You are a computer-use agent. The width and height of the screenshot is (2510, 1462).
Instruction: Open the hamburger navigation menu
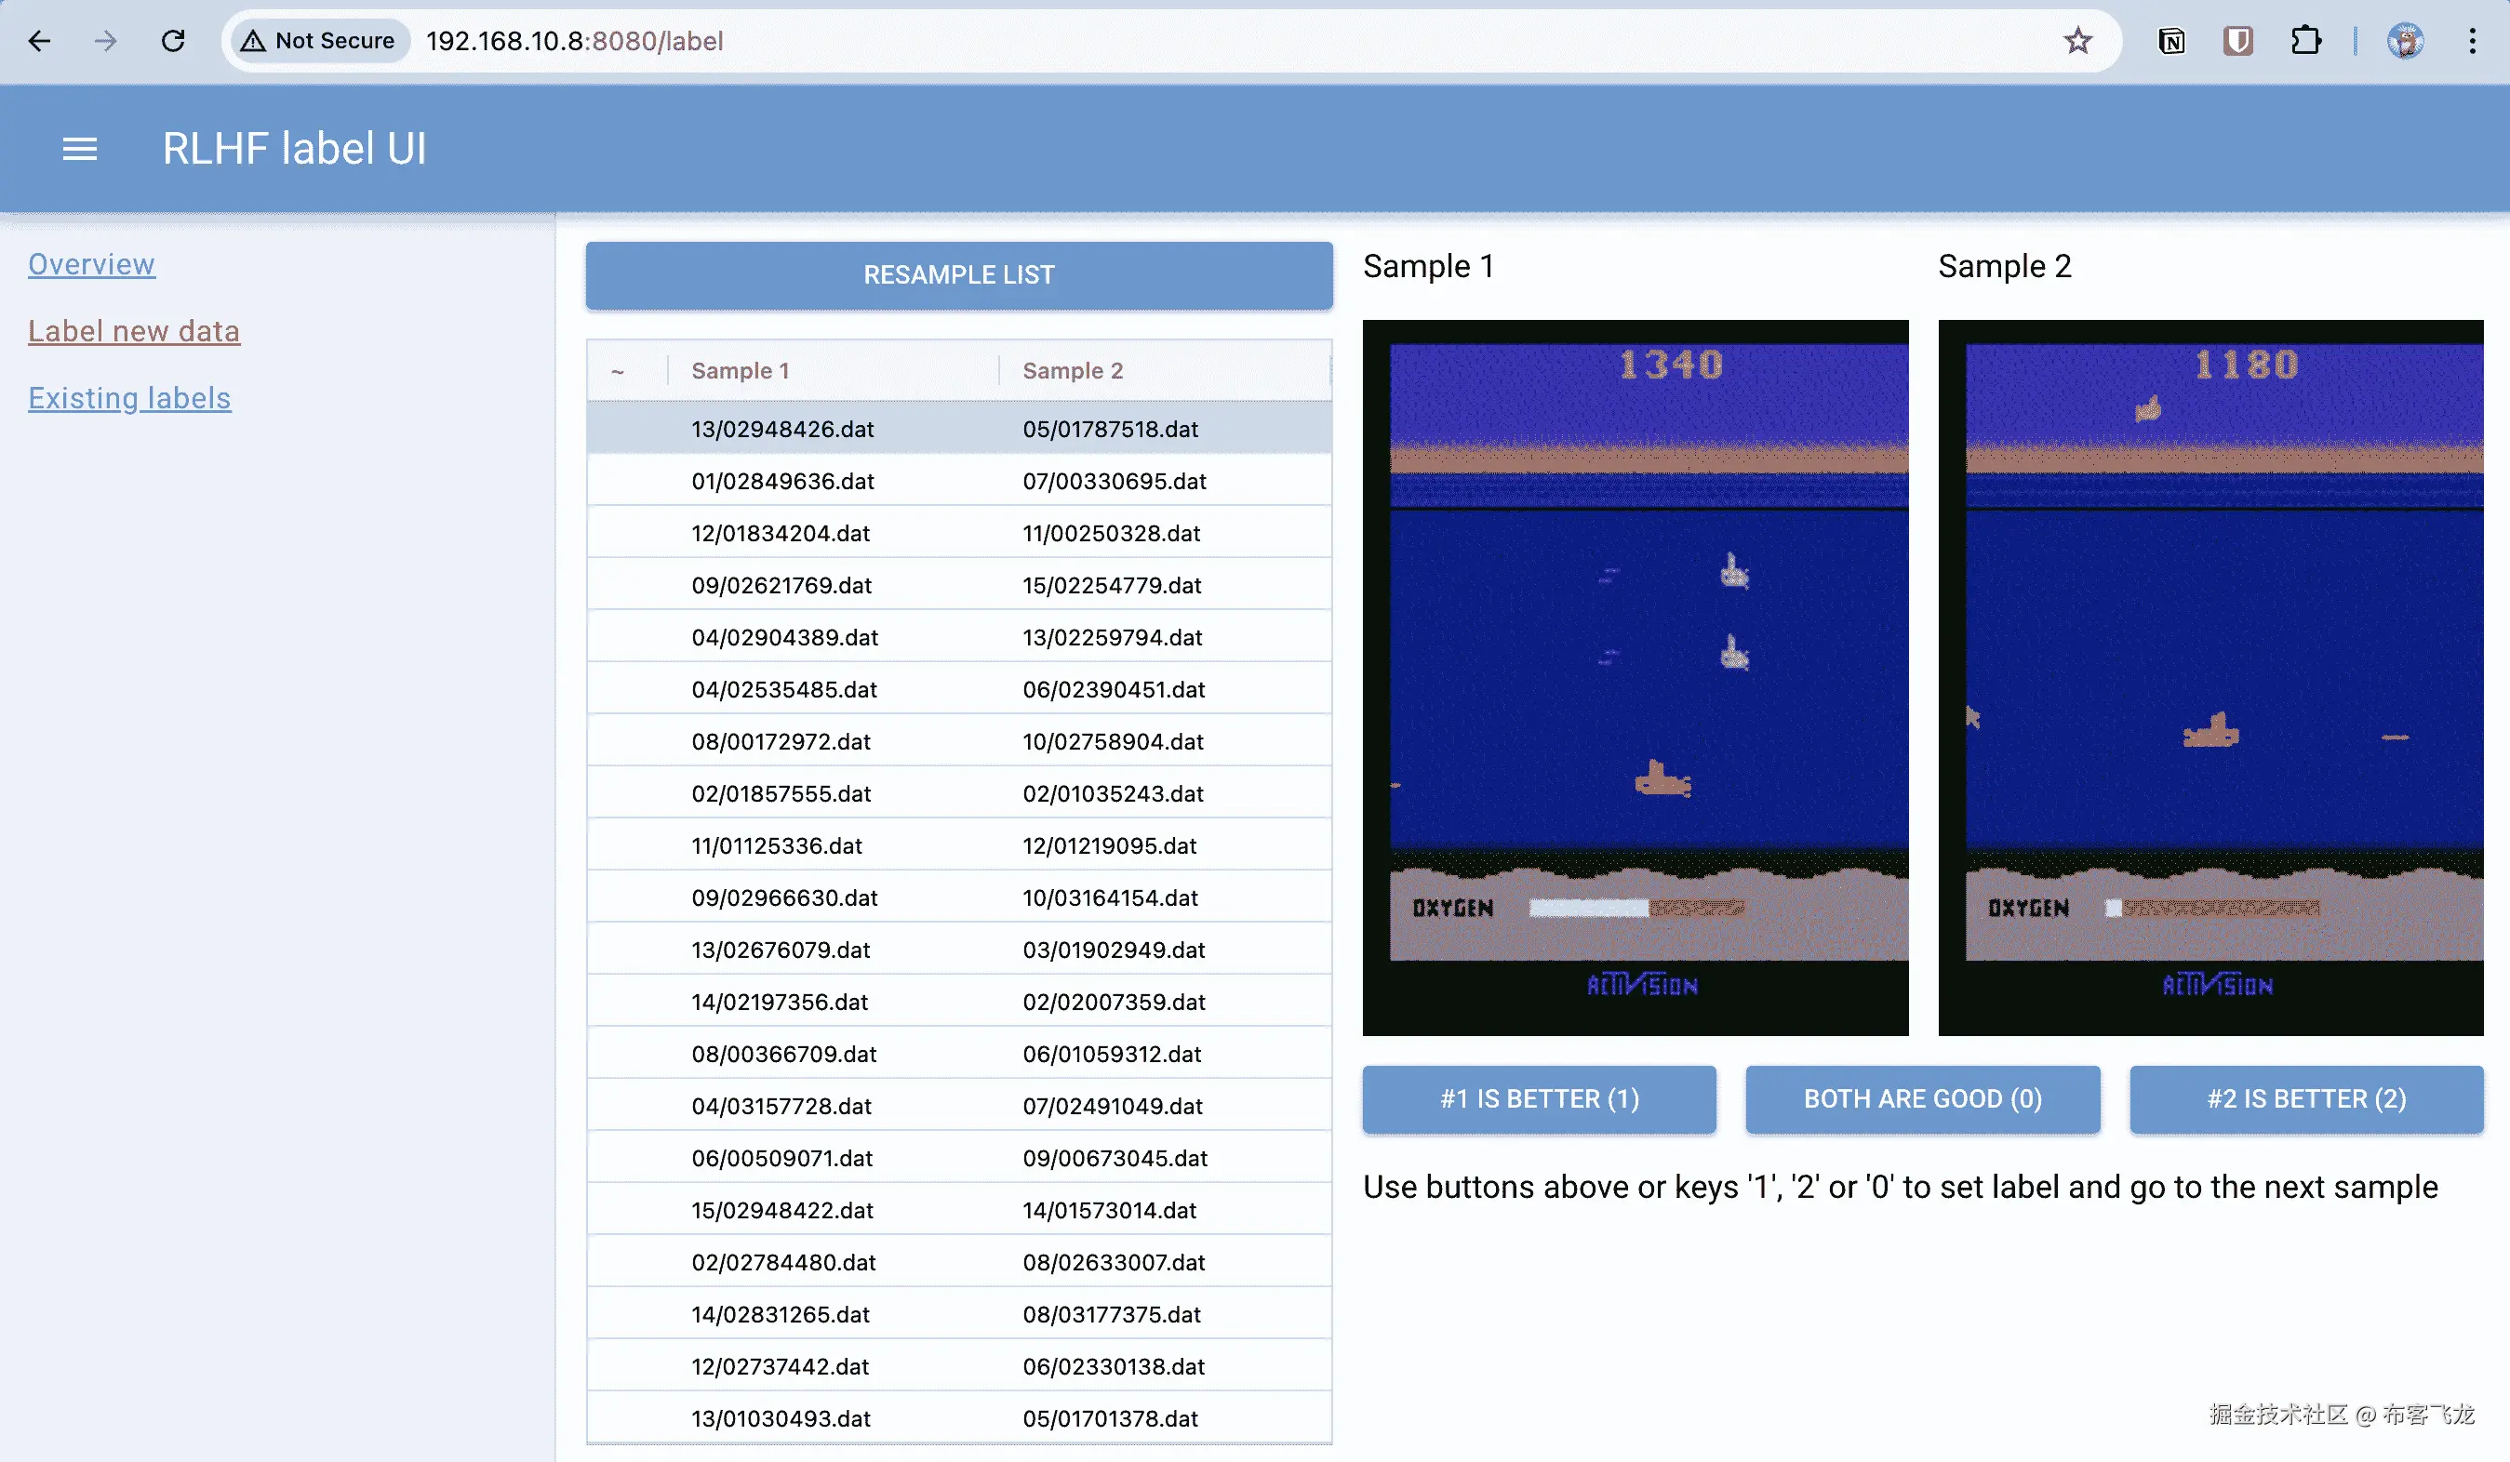pos(80,150)
